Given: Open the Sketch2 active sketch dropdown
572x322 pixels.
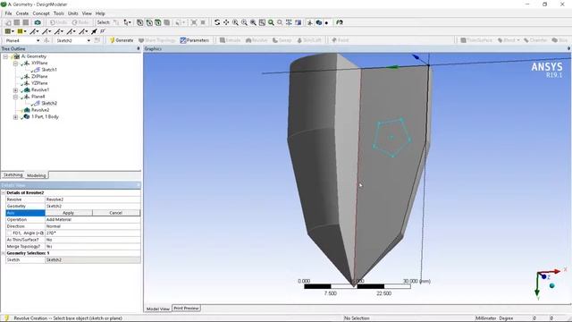Looking at the screenshot, I should coord(88,40).
